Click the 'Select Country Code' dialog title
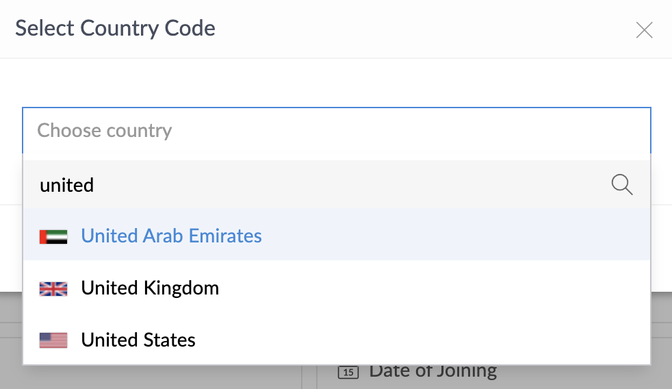The image size is (672, 389). click(115, 29)
